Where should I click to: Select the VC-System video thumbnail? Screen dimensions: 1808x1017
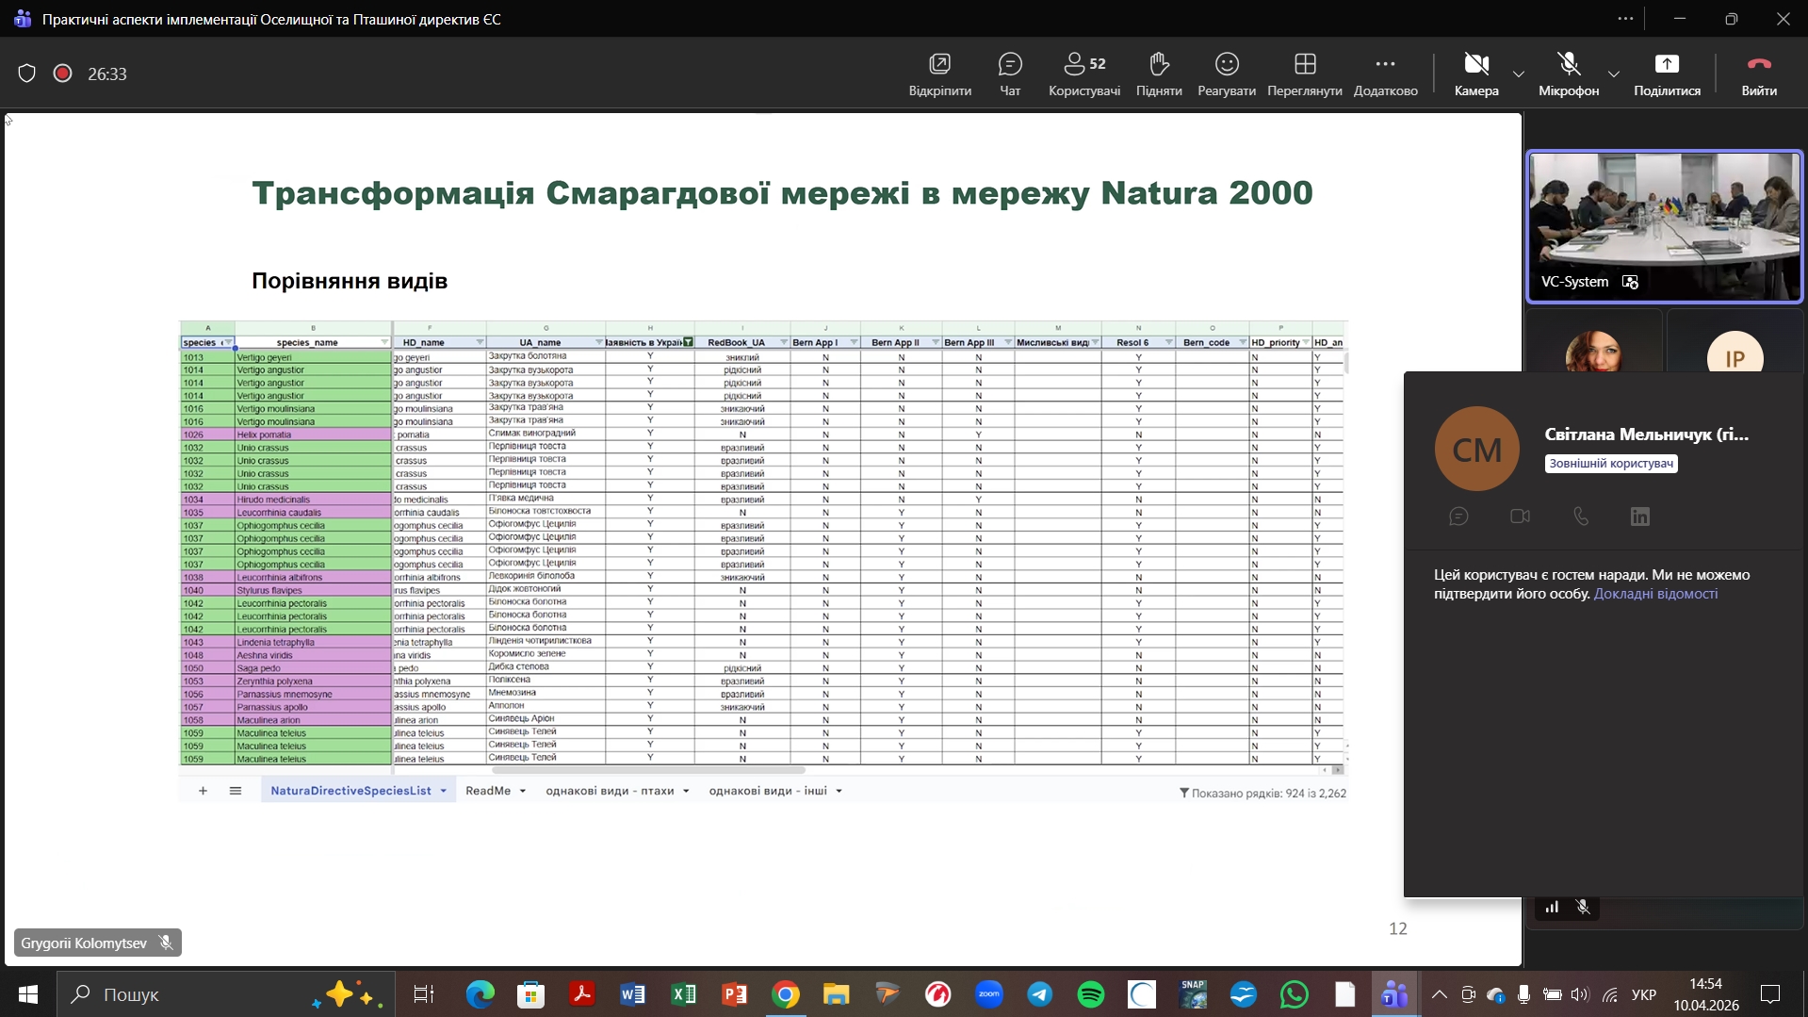1664,226
